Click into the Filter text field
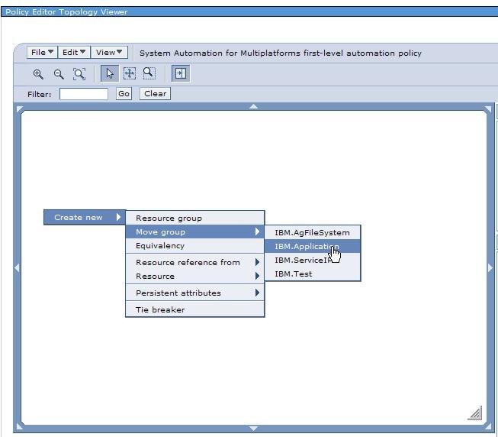 pyautogui.click(x=84, y=94)
